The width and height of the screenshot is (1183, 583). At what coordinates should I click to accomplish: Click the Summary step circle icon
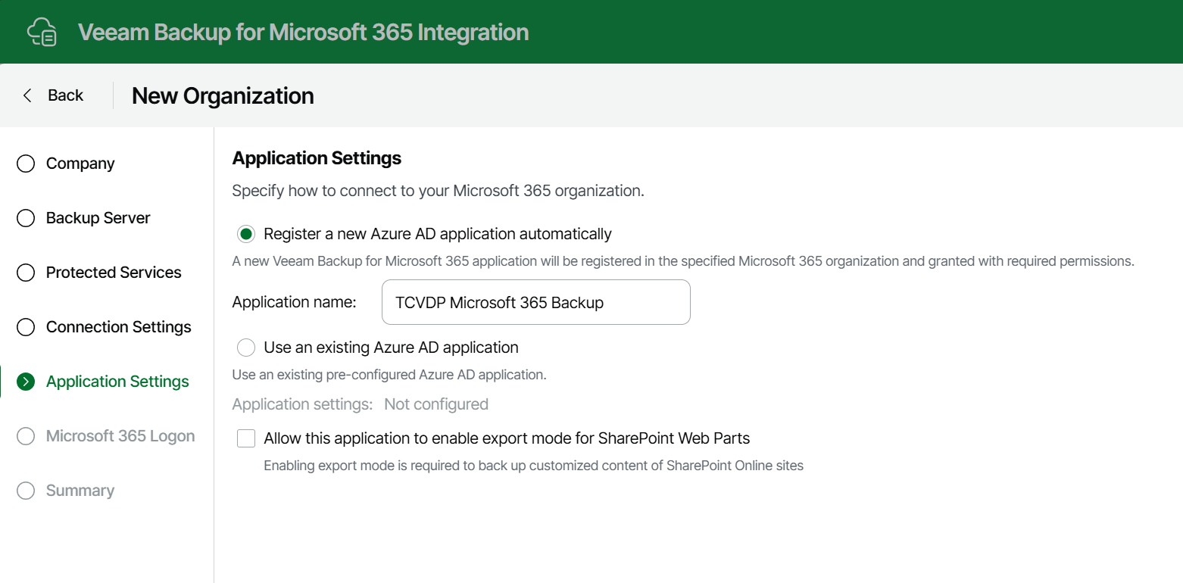(x=26, y=491)
